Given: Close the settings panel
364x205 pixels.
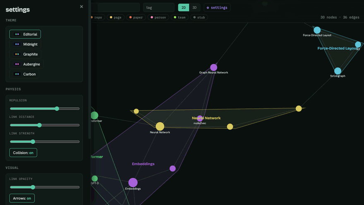Looking at the screenshot, I should pos(81,7).
